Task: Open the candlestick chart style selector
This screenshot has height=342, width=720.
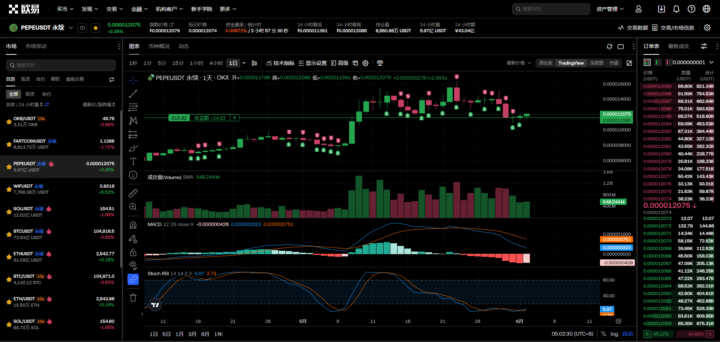Action: coord(254,63)
